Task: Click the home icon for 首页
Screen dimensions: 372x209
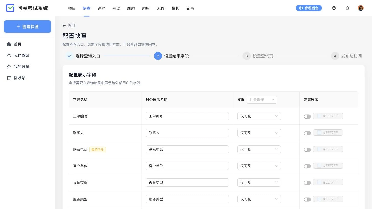Action: click(9, 44)
